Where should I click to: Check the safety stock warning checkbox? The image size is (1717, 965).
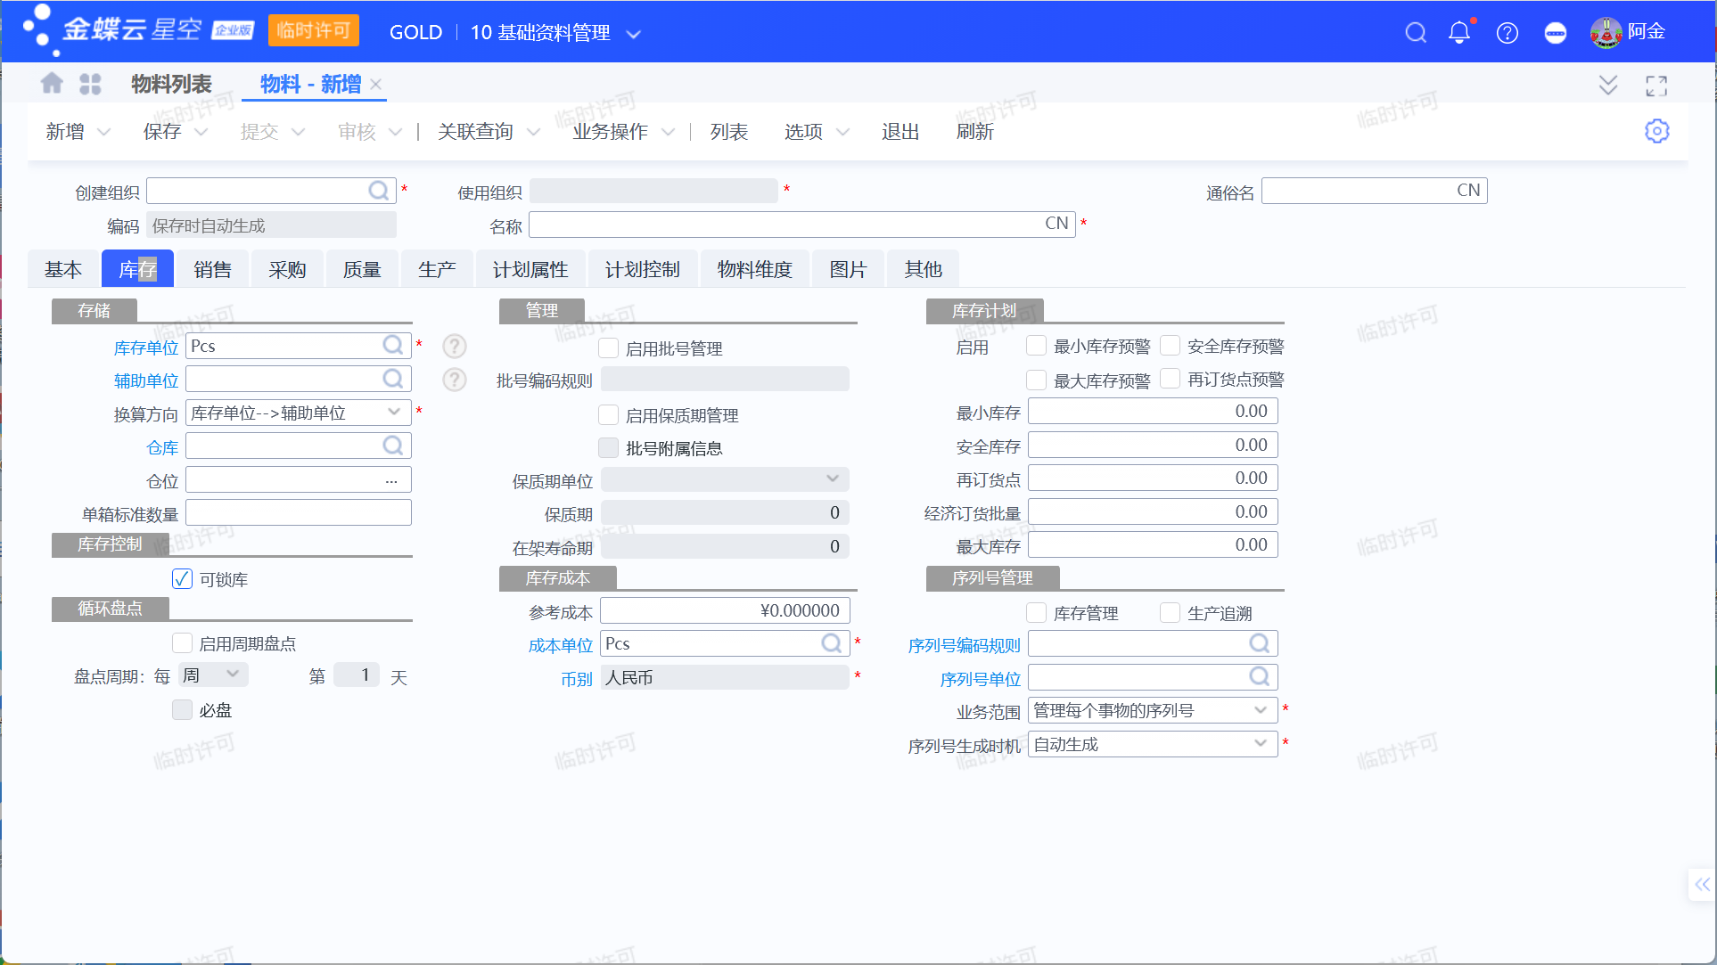(x=1170, y=346)
